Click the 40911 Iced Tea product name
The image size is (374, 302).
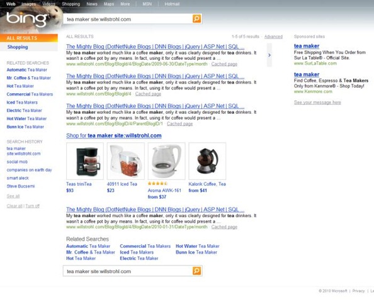[122, 184]
